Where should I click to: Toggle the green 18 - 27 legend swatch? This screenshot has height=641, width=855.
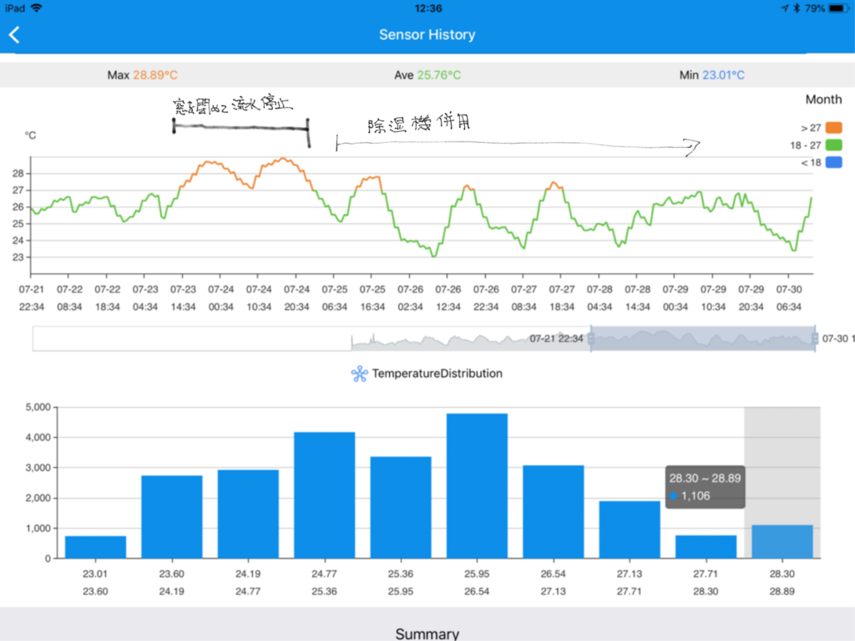(x=833, y=145)
